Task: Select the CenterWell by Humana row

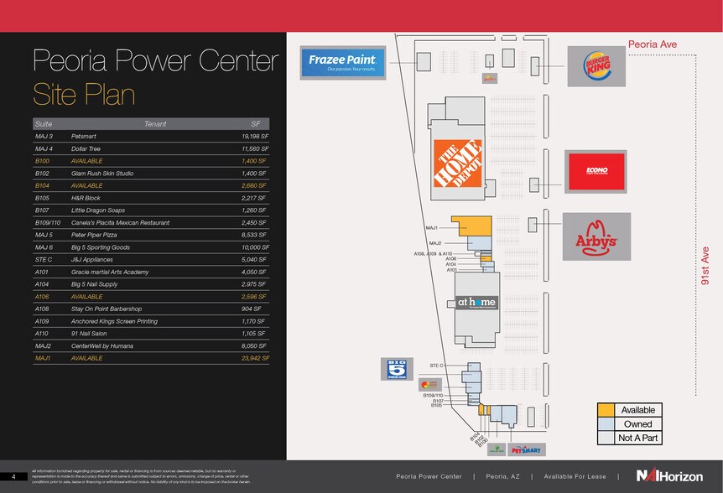Action: (151, 346)
